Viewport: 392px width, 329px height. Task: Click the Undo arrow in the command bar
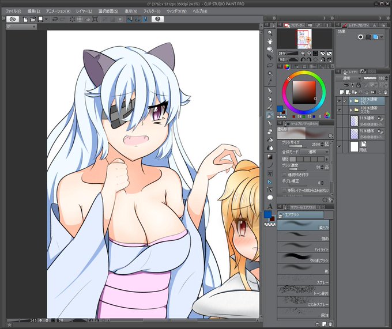pyautogui.click(x=55, y=19)
